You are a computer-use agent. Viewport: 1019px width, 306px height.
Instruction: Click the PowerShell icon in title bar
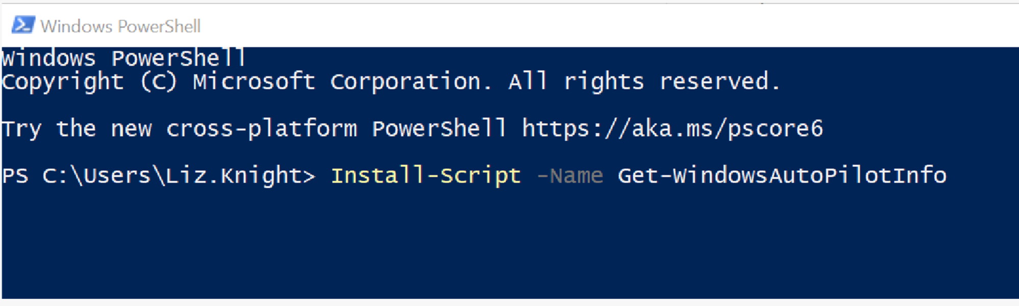pyautogui.click(x=23, y=25)
